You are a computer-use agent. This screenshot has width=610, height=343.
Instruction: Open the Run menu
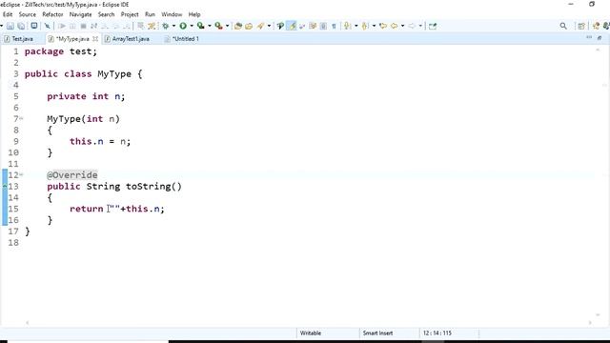pos(150,14)
